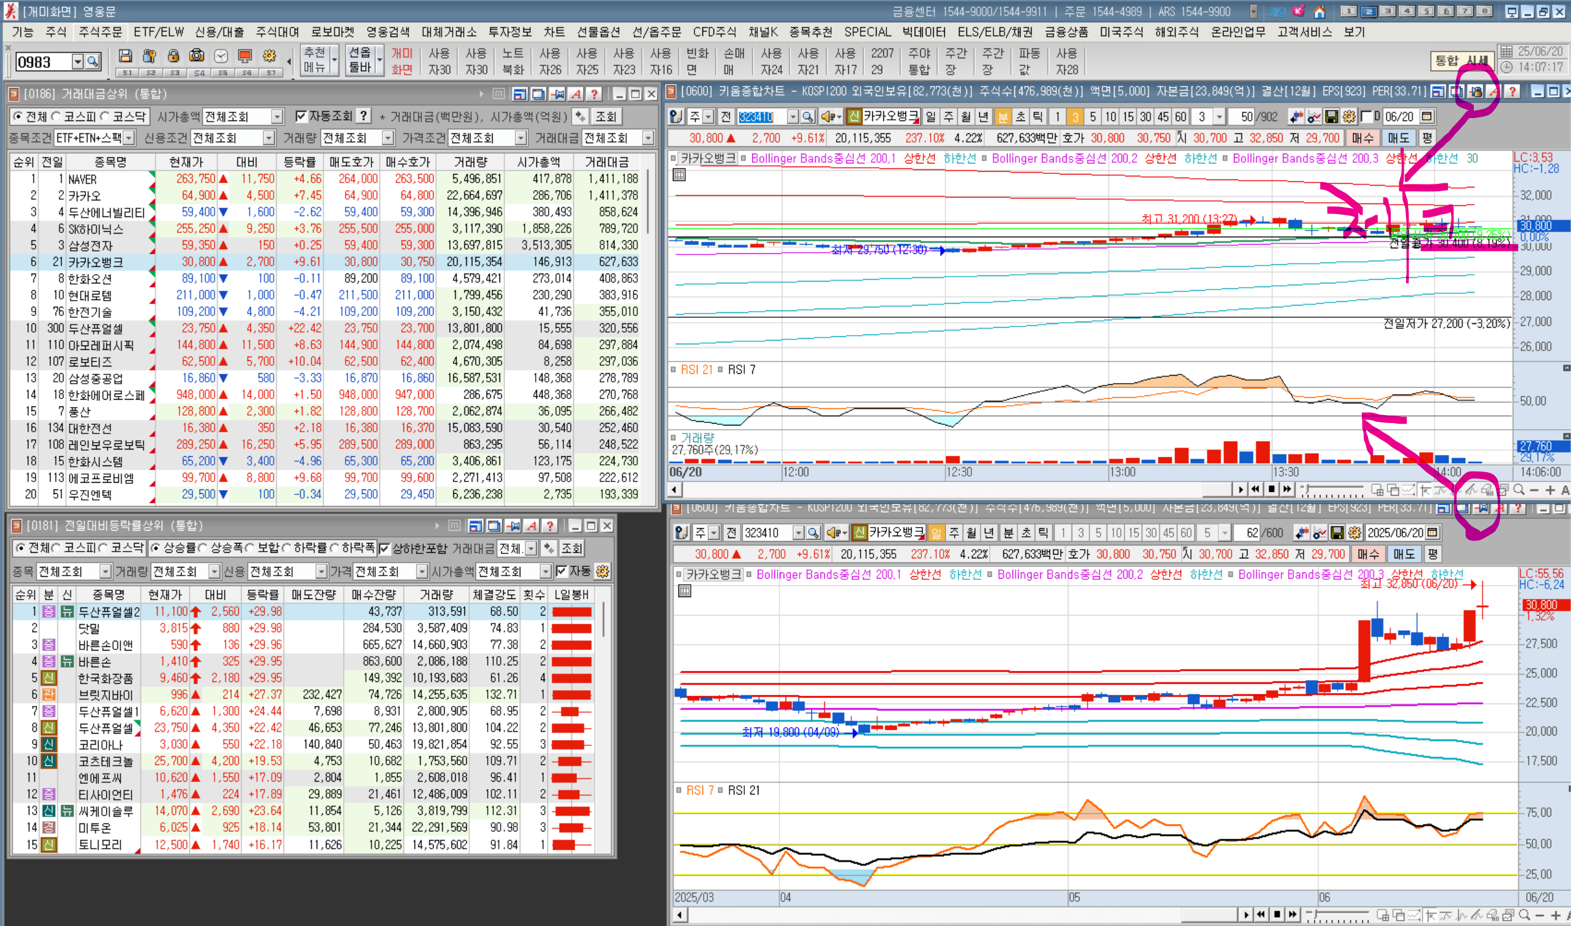This screenshot has width=1571, height=926.
Task: Open the gear settings icon in main toolbar
Action: pos(269,56)
